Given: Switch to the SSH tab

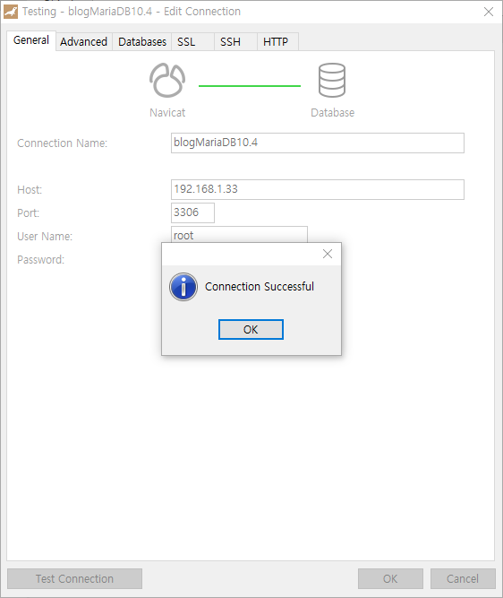Looking at the screenshot, I should click(x=235, y=41).
